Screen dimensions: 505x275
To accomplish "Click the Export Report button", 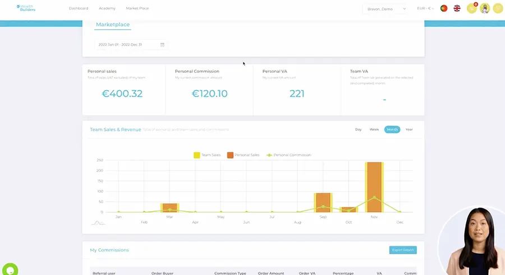I will click(x=403, y=250).
